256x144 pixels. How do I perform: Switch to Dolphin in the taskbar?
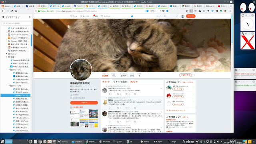coord(77,142)
